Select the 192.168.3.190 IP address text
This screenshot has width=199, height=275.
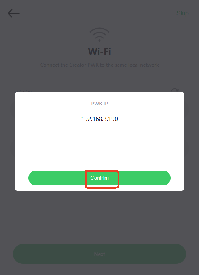coord(100,119)
